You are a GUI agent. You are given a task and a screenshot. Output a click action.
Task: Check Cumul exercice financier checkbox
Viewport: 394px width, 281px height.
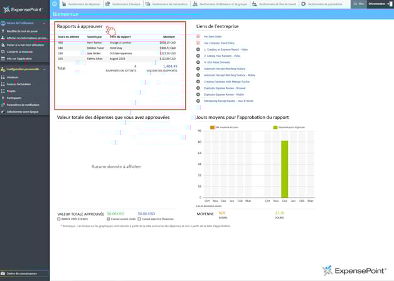point(139,219)
